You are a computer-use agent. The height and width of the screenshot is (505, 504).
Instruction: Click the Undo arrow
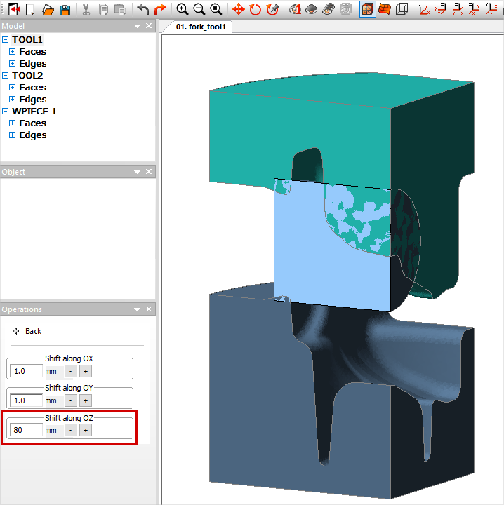pyautogui.click(x=143, y=9)
